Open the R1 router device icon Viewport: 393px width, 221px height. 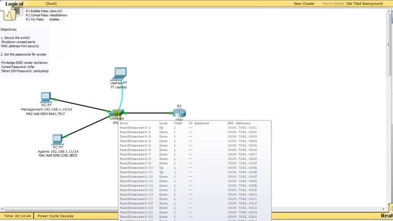(179, 113)
